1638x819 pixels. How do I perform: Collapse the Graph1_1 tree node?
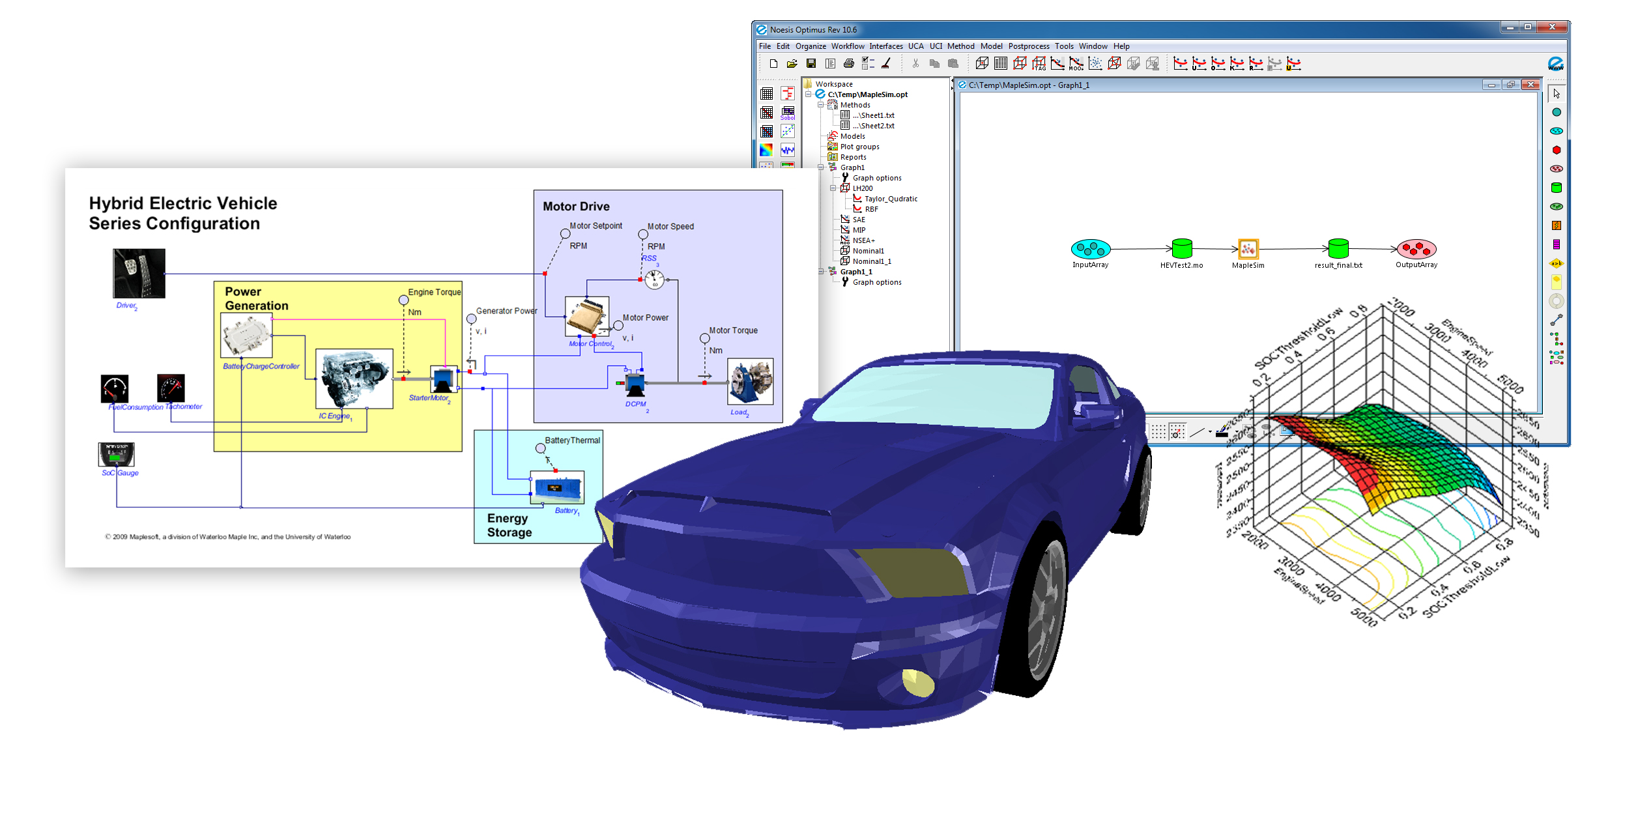[x=821, y=272]
